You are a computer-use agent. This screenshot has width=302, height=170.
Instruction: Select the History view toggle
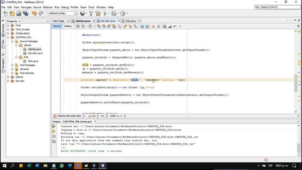[68, 26]
